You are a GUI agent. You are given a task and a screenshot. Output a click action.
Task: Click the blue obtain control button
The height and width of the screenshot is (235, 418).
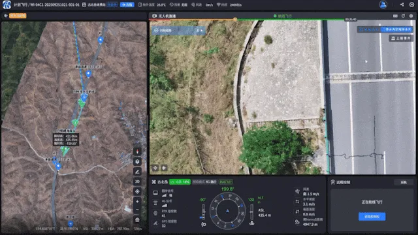[372, 216]
